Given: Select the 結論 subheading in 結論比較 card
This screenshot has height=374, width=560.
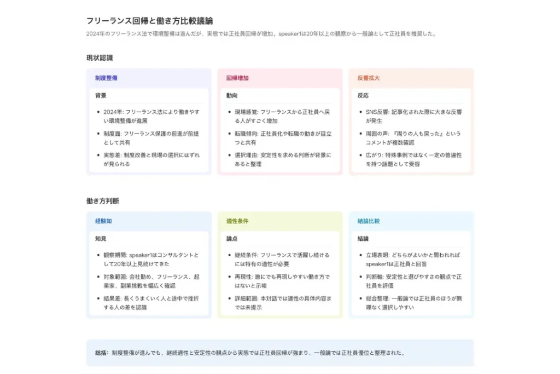Looking at the screenshot, I should pyautogui.click(x=363, y=239).
